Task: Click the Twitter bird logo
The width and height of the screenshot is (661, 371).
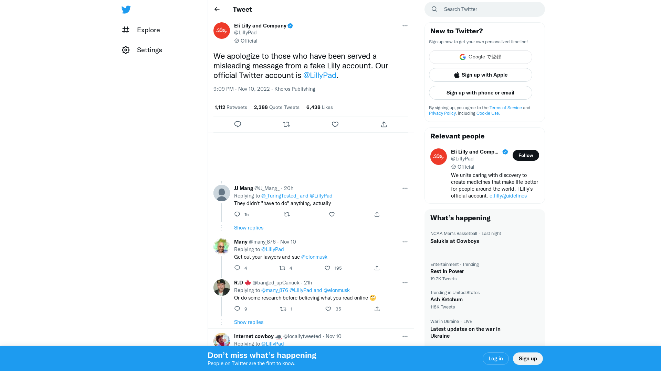Action: point(126,10)
